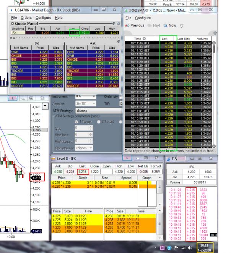Click the 4,286 price marker on chart axis
231x253 pixels.
tap(39, 130)
